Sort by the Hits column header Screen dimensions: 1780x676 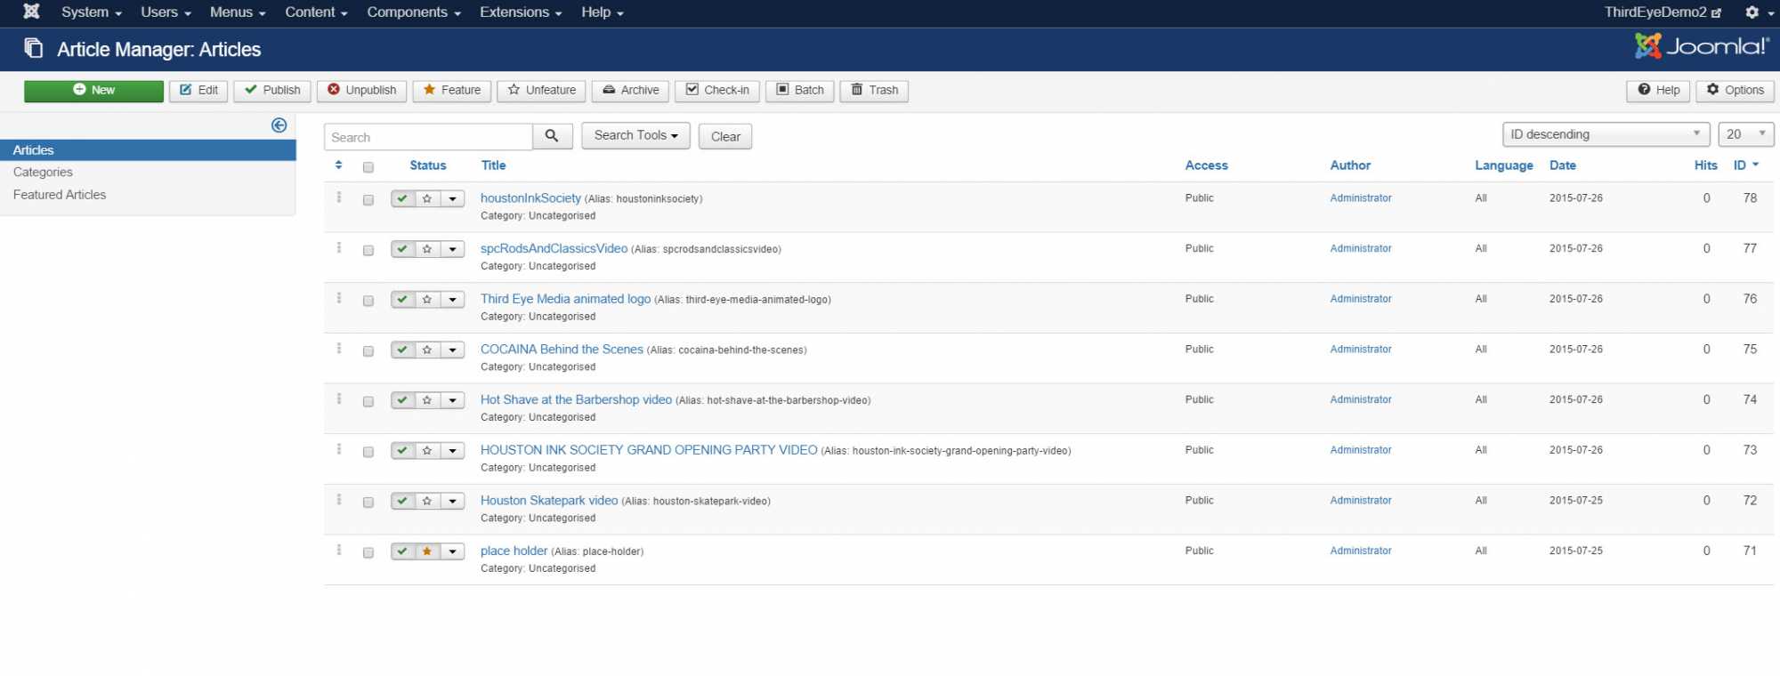coord(1705,165)
